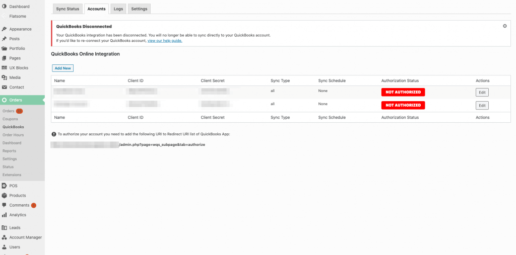Click second row Sync Type all value
Screen dimensions: 516x255
[x=273, y=104]
